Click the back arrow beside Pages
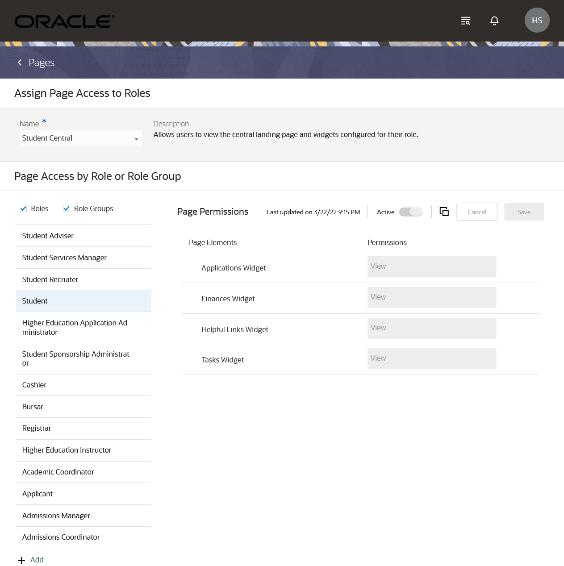The width and height of the screenshot is (564, 566). click(x=20, y=62)
